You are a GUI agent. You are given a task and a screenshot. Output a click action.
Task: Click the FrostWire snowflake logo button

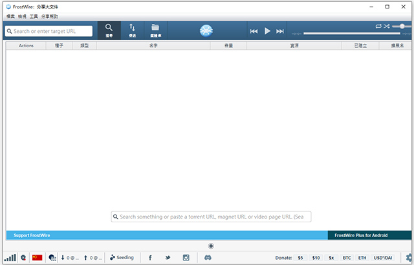point(206,30)
